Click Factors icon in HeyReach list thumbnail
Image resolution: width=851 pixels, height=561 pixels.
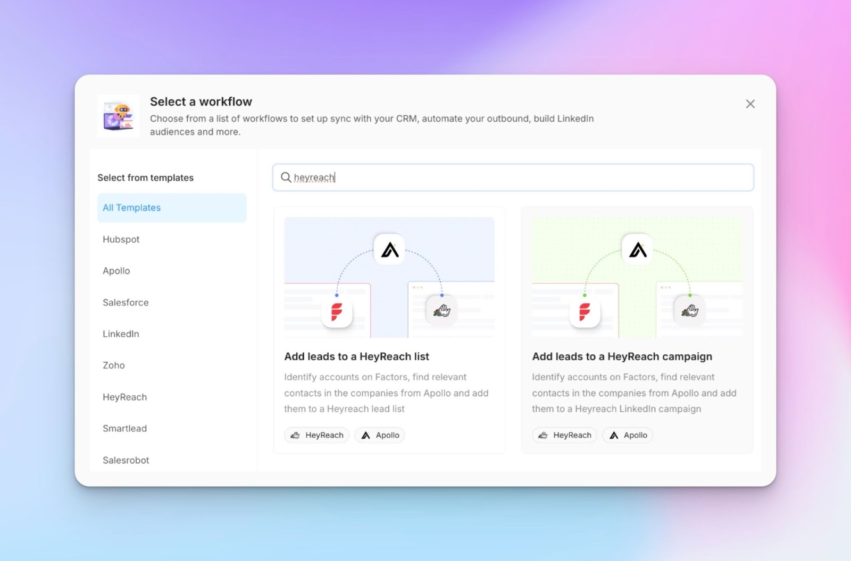[x=337, y=311]
